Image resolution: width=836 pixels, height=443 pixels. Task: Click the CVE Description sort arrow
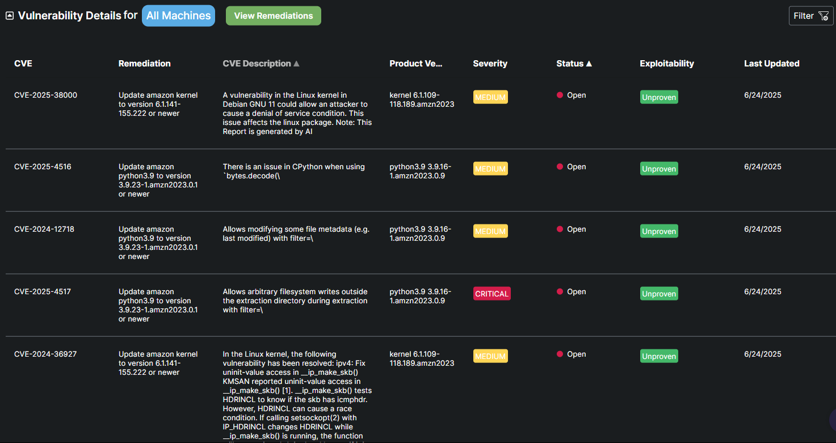pos(296,64)
